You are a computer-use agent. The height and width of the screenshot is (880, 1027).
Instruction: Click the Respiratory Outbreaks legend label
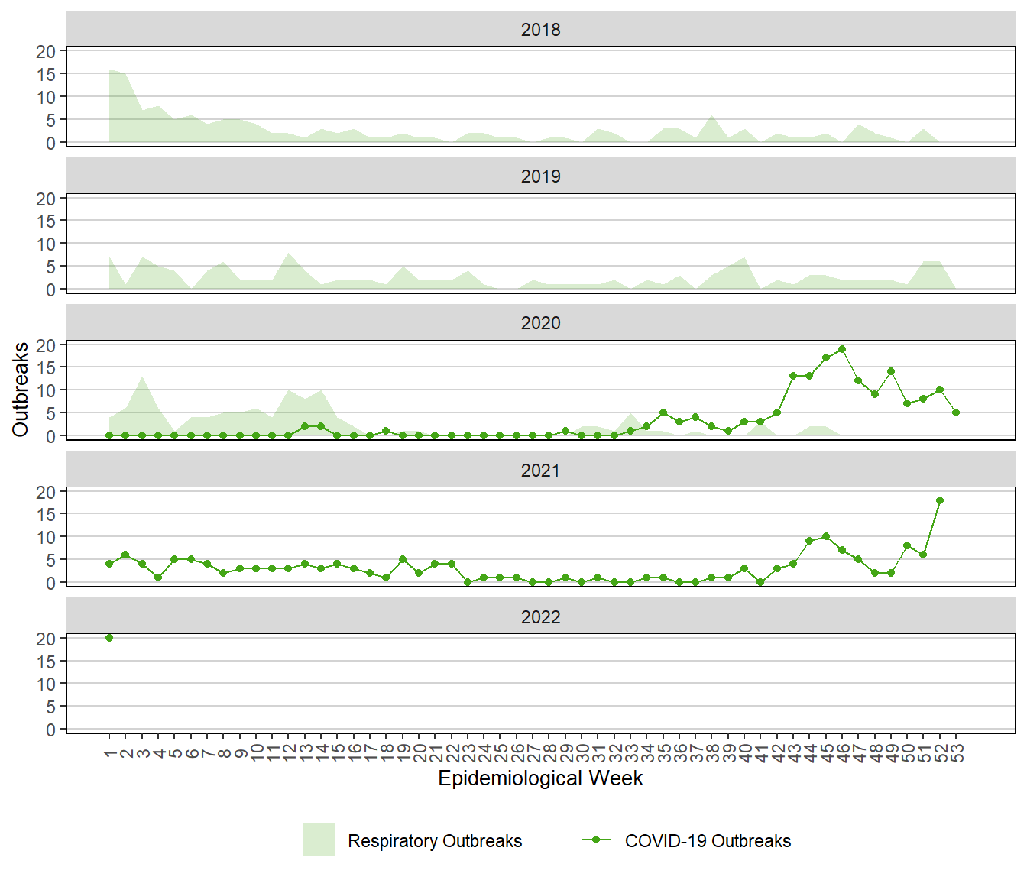(x=435, y=841)
